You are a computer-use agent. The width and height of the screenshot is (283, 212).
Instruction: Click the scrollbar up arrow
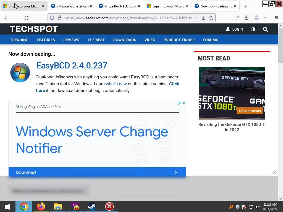tap(281, 26)
